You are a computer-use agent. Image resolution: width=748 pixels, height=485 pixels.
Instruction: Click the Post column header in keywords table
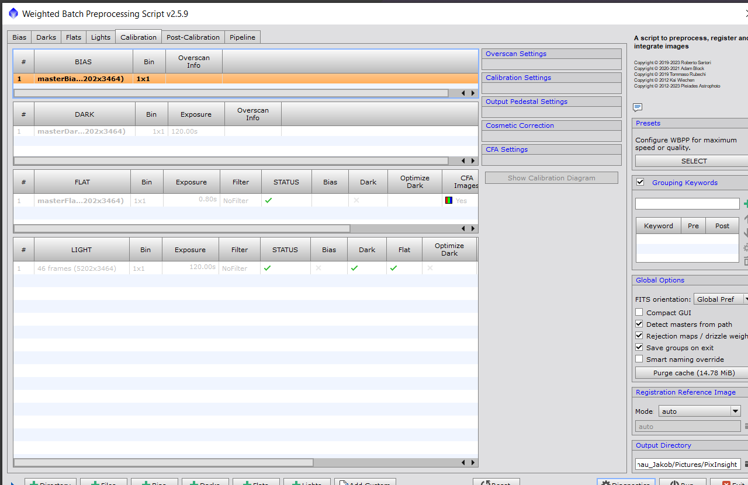point(722,226)
